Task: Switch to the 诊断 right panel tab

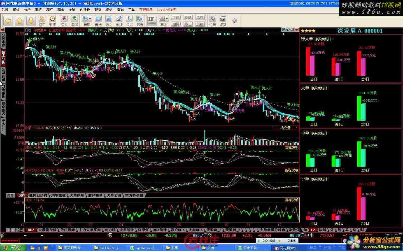Action: pyautogui.click(x=322, y=230)
